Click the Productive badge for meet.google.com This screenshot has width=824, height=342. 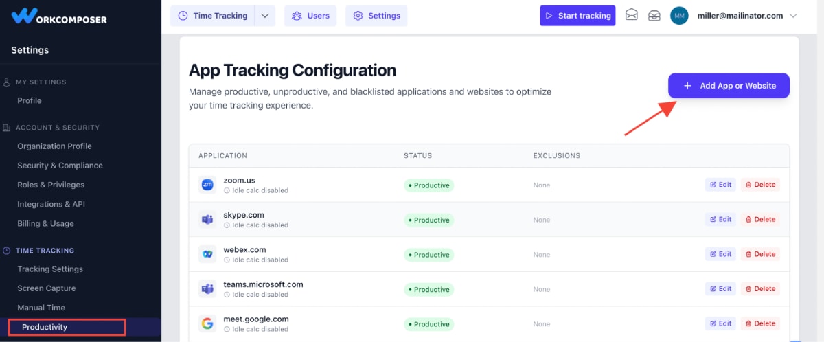point(429,324)
